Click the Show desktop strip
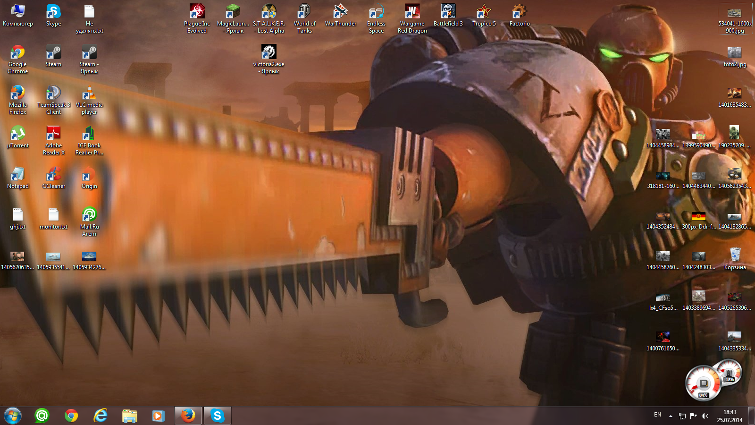Viewport: 755px width, 425px height. tap(751, 416)
